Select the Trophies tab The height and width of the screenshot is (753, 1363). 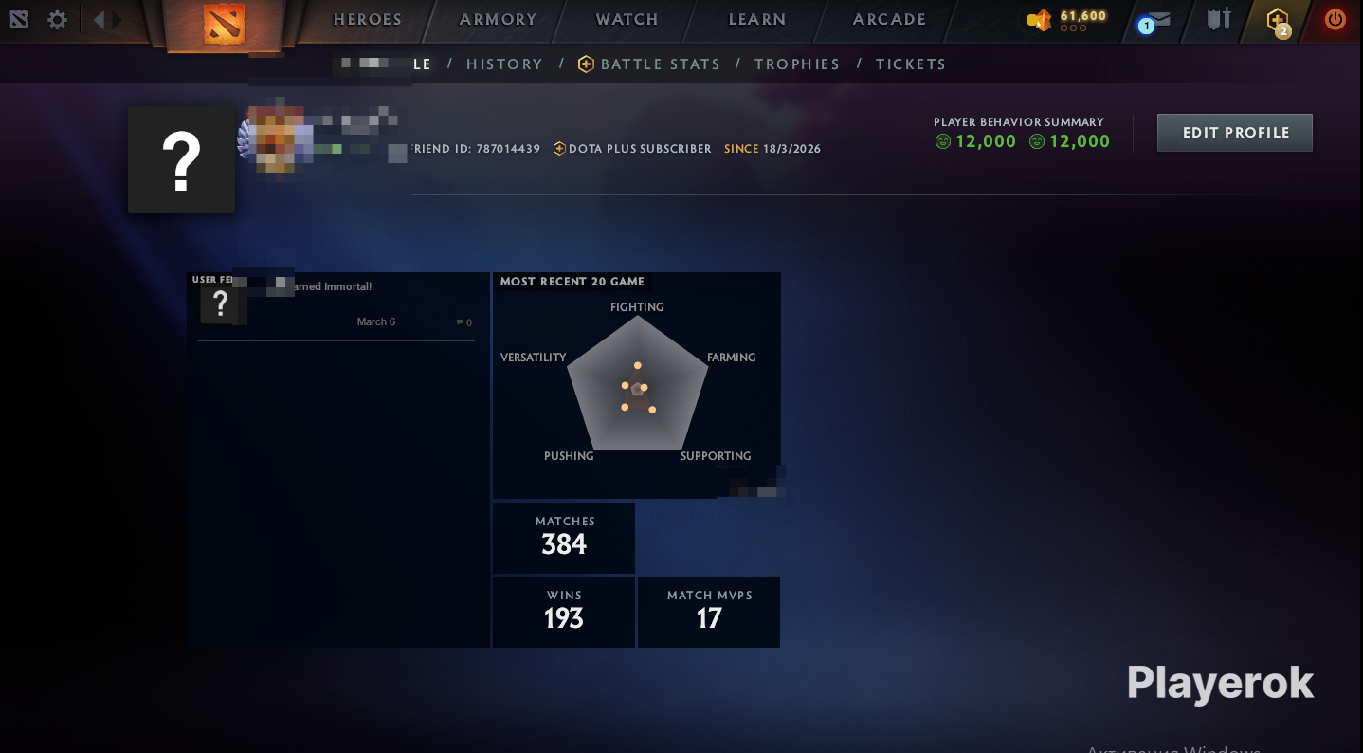point(797,64)
